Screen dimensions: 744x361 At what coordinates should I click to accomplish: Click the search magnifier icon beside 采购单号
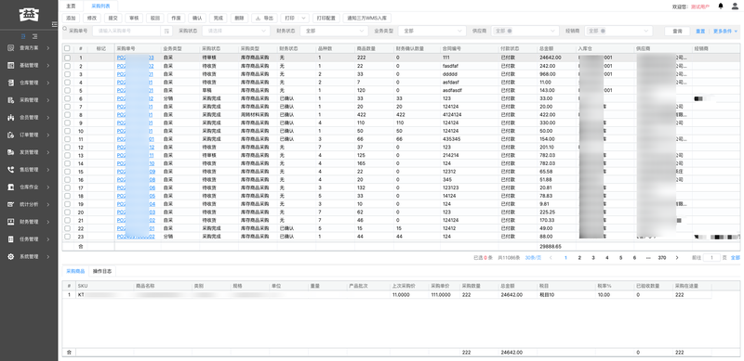[x=65, y=30]
